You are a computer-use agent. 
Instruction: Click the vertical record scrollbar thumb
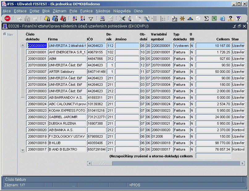23,73
